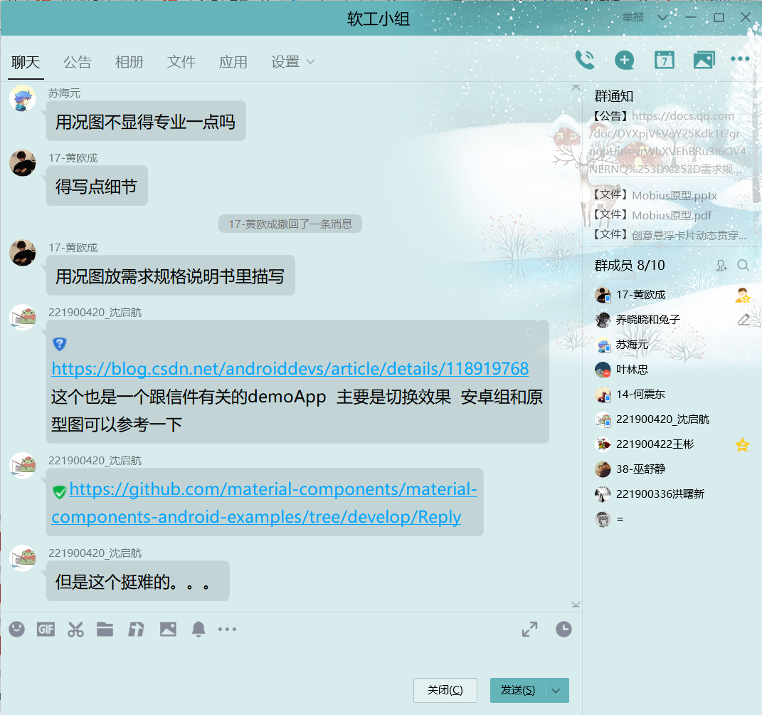Expand the 设置 dropdown menu
The width and height of the screenshot is (762, 715).
coord(293,62)
